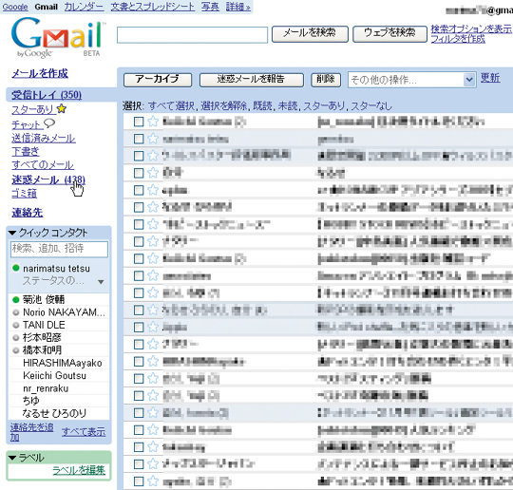Image resolution: width=513 pixels, height=490 pixels.
Task: Select contact Keiichi Goutsu
Action: tap(55, 376)
